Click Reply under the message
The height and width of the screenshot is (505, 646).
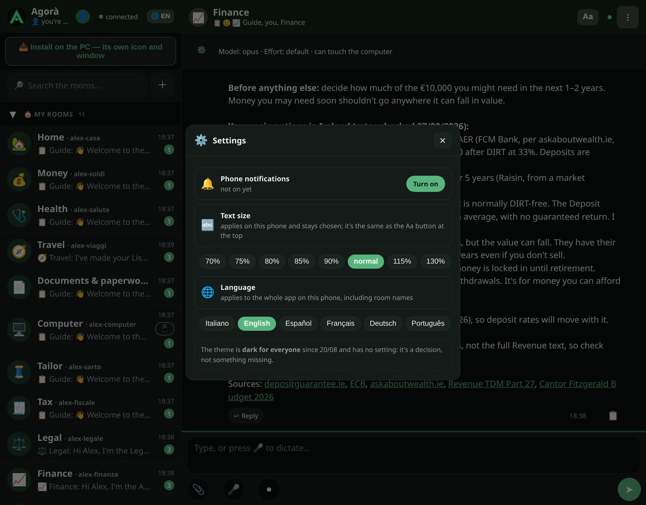pos(246,416)
